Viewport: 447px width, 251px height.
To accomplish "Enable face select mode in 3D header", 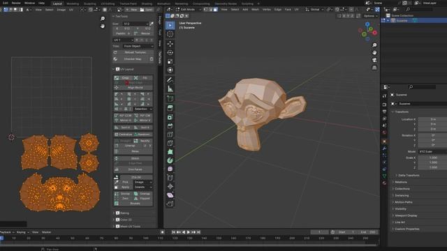I will click(216, 10).
